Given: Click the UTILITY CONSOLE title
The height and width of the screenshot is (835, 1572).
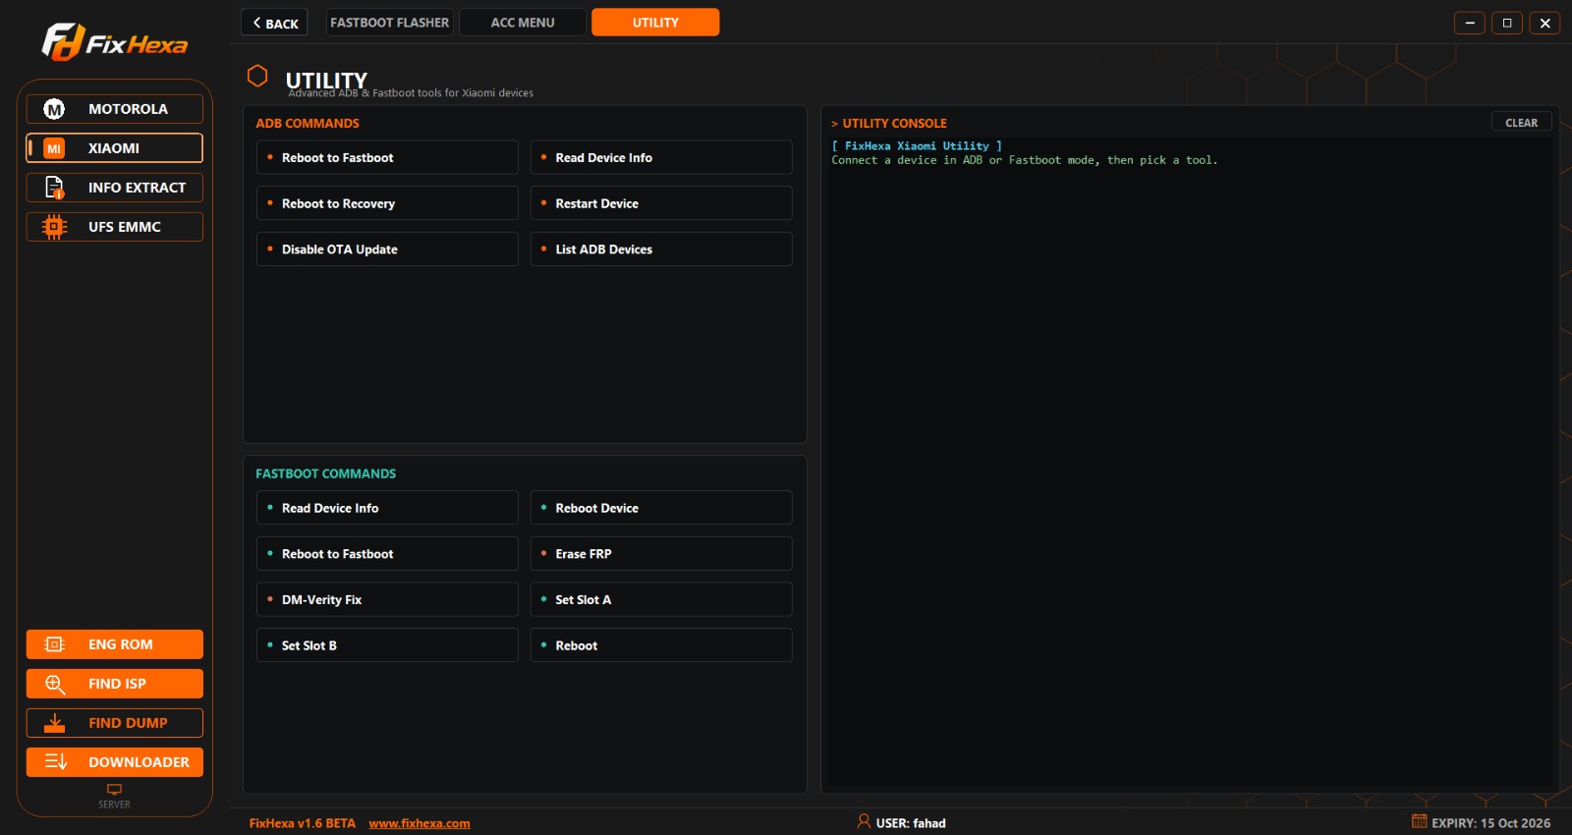Looking at the screenshot, I should 894,123.
